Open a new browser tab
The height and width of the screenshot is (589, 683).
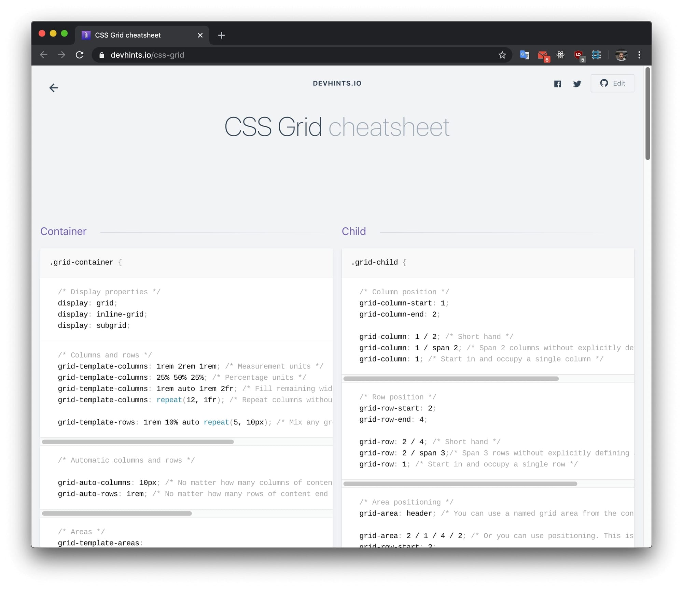pos(221,35)
